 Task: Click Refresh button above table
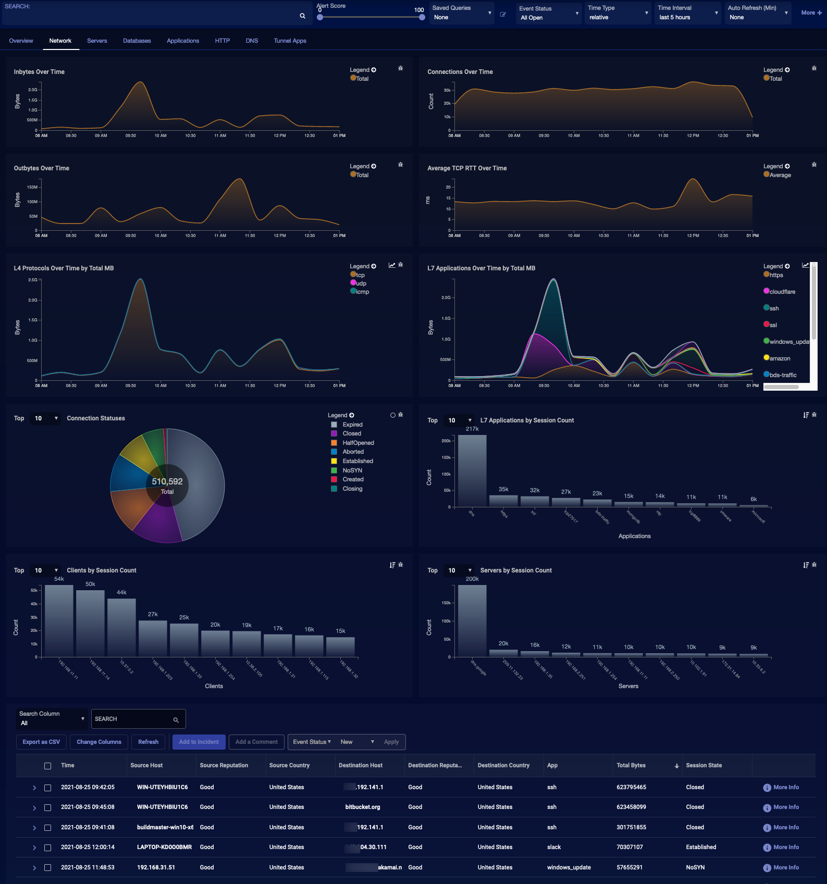[x=149, y=742]
